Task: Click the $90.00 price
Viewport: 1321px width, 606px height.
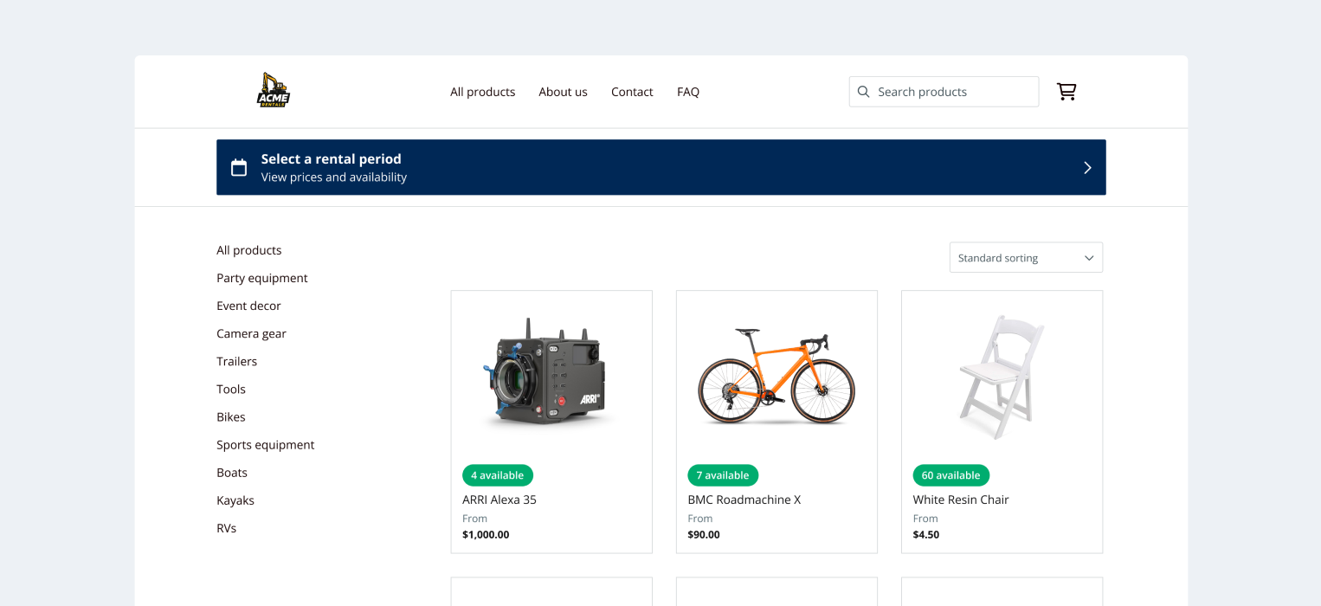Action: 704,535
